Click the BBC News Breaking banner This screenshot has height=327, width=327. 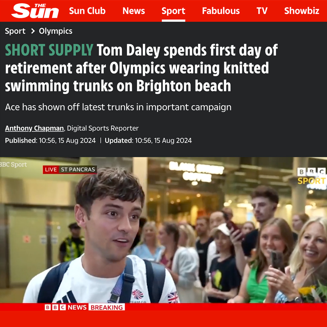pos(85,307)
